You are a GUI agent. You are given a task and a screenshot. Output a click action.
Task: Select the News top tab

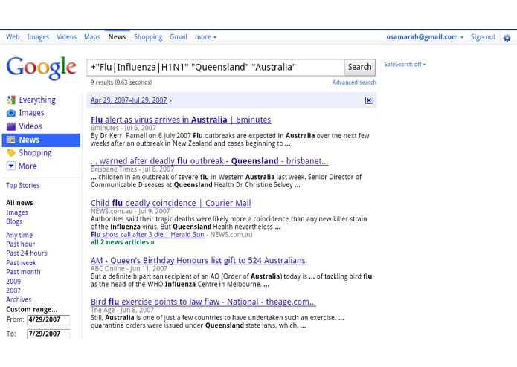tap(117, 37)
